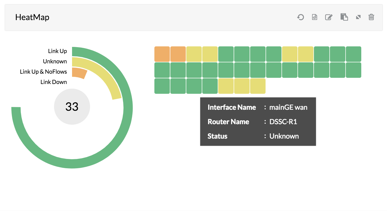This screenshot has width=387, height=211.
Task: Select rightmost green cell in top row
Action: coord(354,54)
